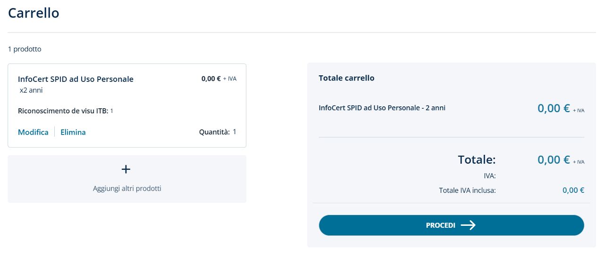Screen dimensions: 604x255
Task: Click the '2 anni' line item in the summary
Action: (x=382, y=108)
